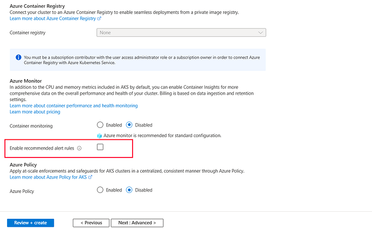The image size is (372, 229).
Task: Click external link icon beside Azure Policy for AKS
Action: 91,177
